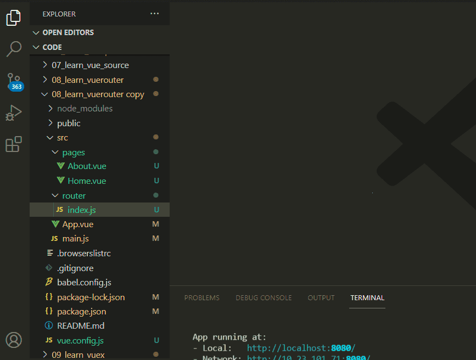Collapse the pages folder
476x360 pixels.
click(x=55, y=152)
